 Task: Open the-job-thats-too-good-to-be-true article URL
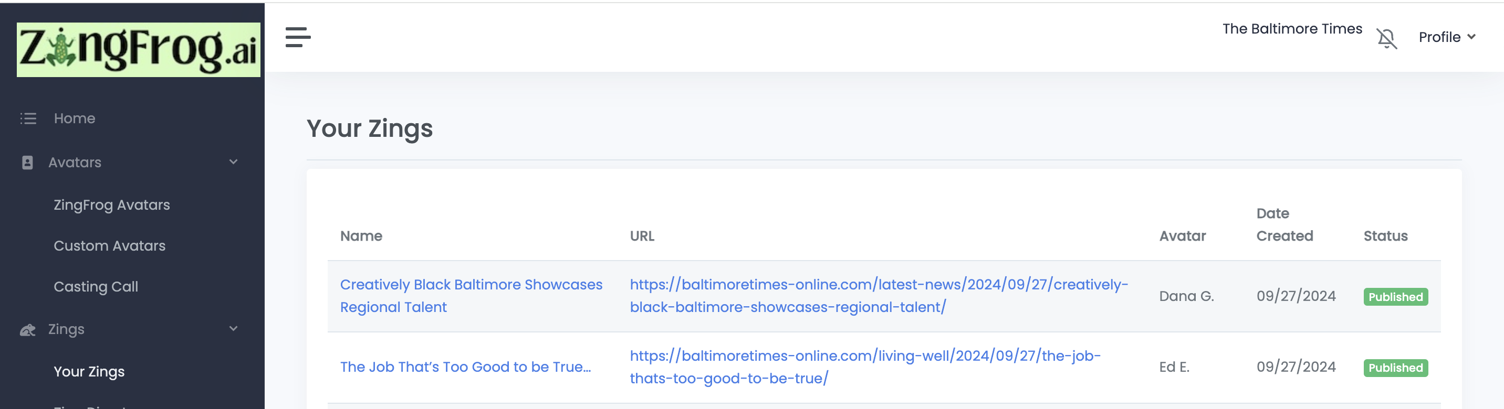coord(865,367)
